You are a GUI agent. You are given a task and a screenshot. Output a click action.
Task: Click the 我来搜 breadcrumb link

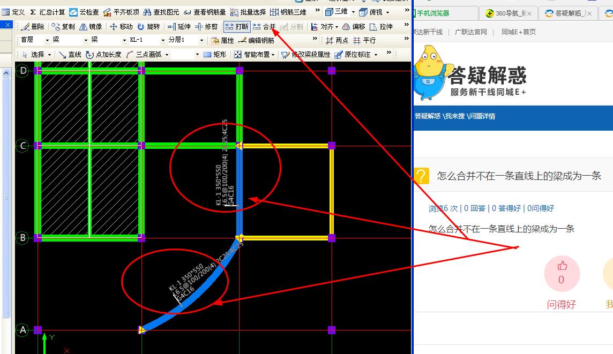tap(455, 116)
